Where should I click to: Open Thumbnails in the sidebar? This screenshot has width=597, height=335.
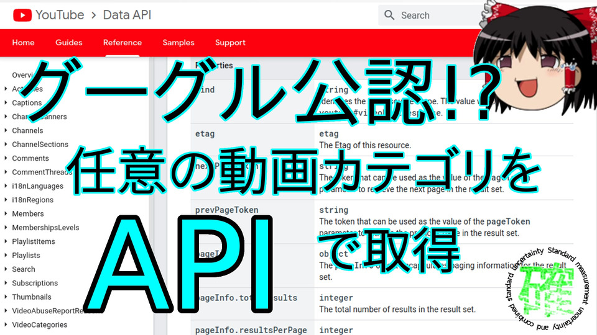[32, 297]
